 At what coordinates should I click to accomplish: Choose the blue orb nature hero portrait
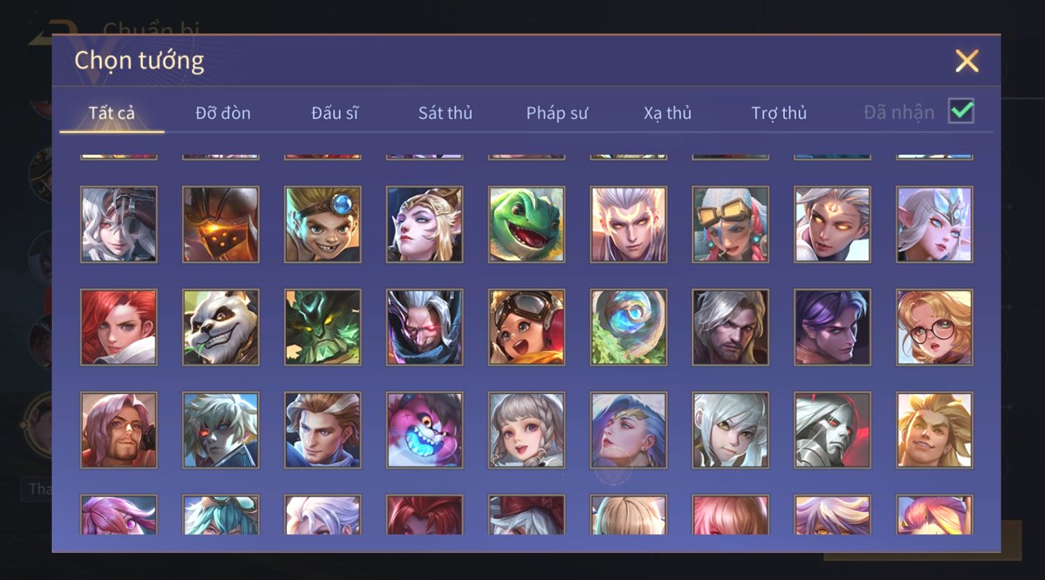point(629,327)
